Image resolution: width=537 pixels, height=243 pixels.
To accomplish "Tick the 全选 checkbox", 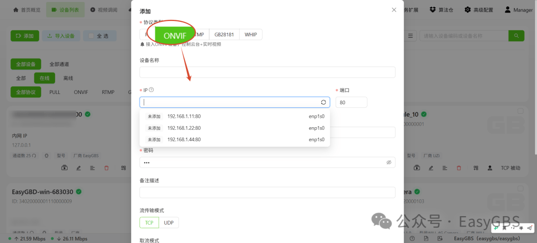I will point(91,36).
